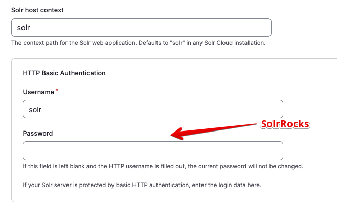337x210 pixels.
Task: Click the "HTTP Basic Authentication" section heading
Action: [64, 73]
